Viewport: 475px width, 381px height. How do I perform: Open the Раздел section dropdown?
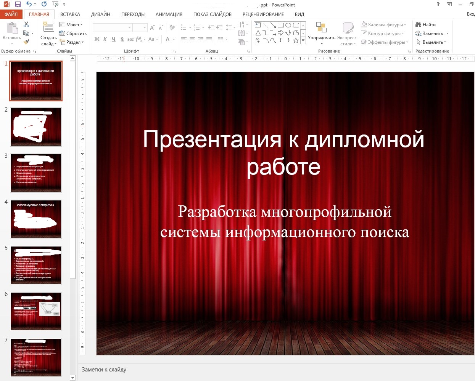[x=72, y=42]
